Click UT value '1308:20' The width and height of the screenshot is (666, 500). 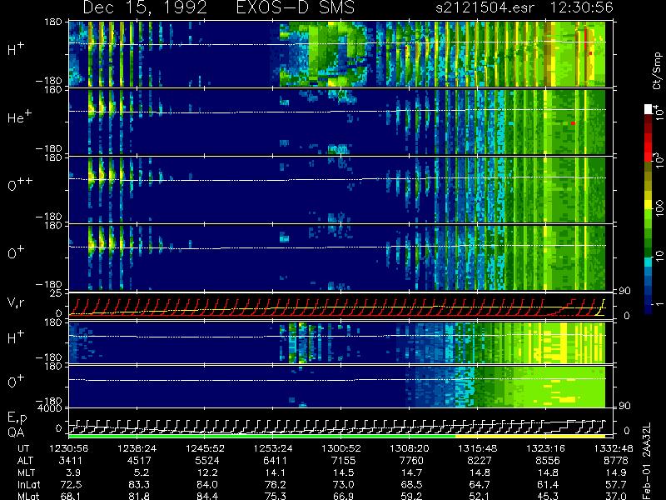410,448
